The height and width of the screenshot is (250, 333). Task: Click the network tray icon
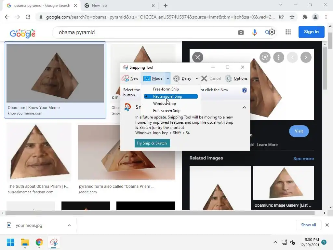click(x=284, y=242)
